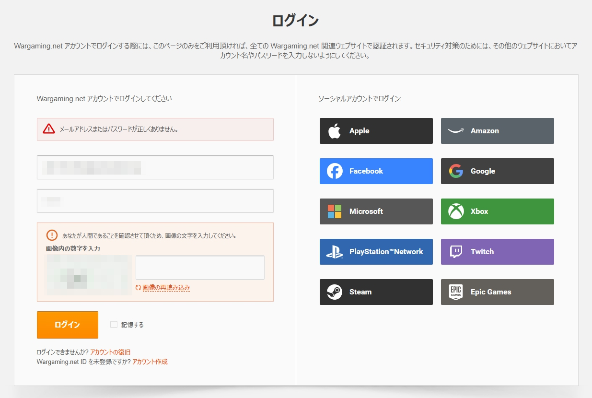The height and width of the screenshot is (398, 592).
Task: Click the Microsoft four-square logo icon
Action: coord(335,211)
